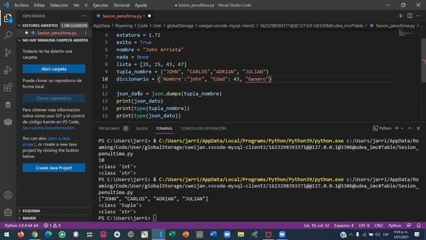
Task: Open the NoSQL stack icon in activity bar
Action: (8, 121)
